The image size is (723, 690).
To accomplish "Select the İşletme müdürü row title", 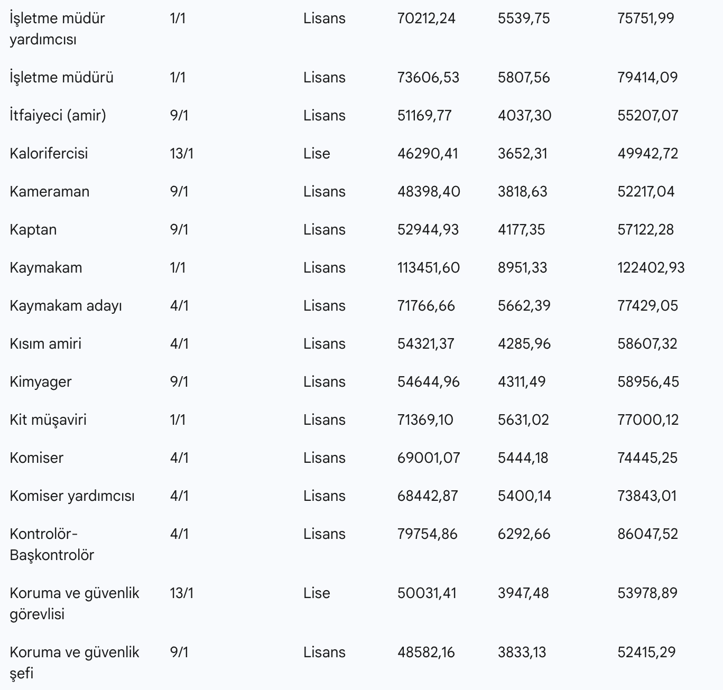I will [x=62, y=77].
